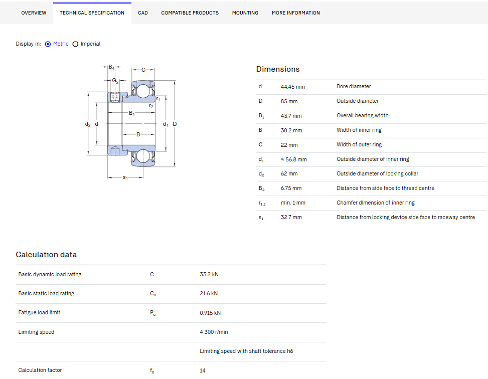
Task: Click the Outside diameter value 85 mm
Action: (x=289, y=101)
